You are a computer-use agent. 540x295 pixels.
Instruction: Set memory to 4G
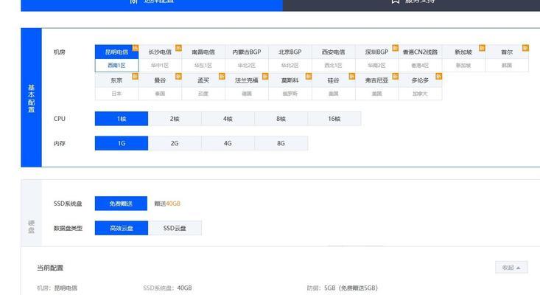pyautogui.click(x=228, y=143)
